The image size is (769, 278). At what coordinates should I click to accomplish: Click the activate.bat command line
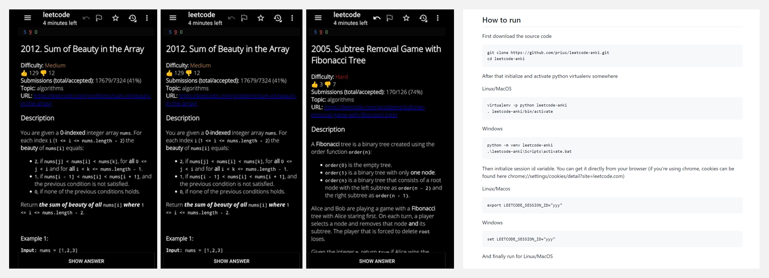coord(529,151)
